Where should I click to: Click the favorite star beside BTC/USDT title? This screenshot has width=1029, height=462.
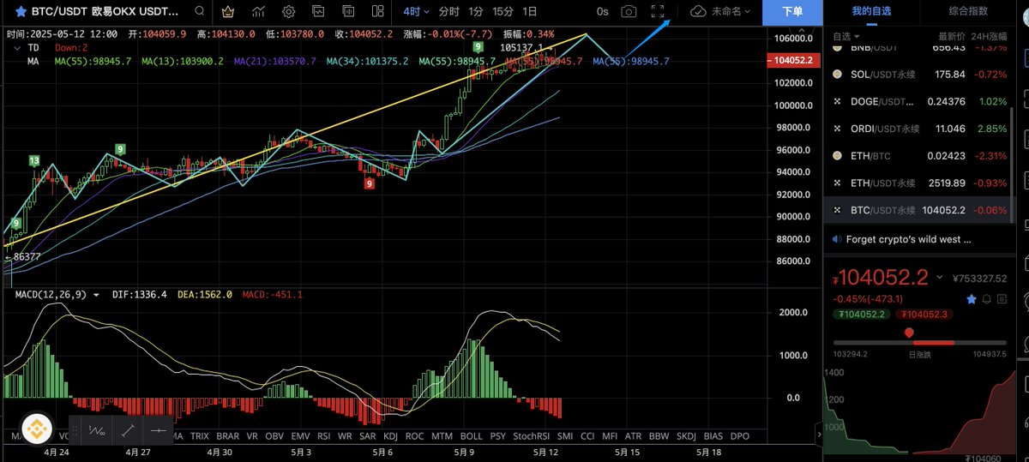tap(20, 12)
